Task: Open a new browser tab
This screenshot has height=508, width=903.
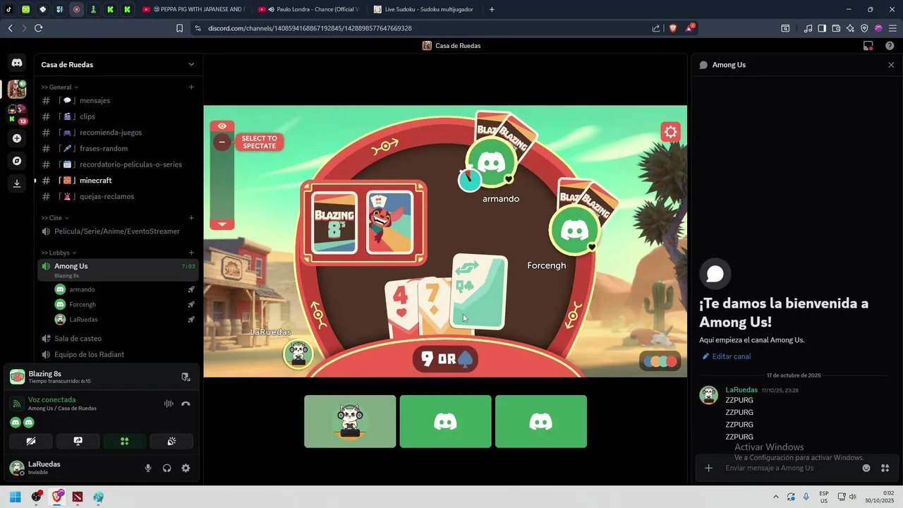Action: [x=492, y=9]
